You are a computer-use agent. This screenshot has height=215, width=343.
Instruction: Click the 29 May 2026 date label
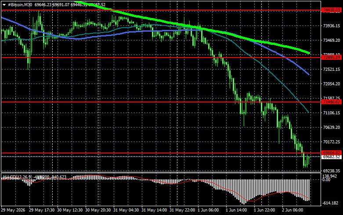(13, 210)
